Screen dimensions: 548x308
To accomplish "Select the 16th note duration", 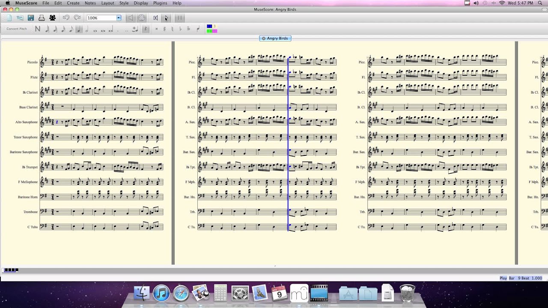I will (x=63, y=29).
